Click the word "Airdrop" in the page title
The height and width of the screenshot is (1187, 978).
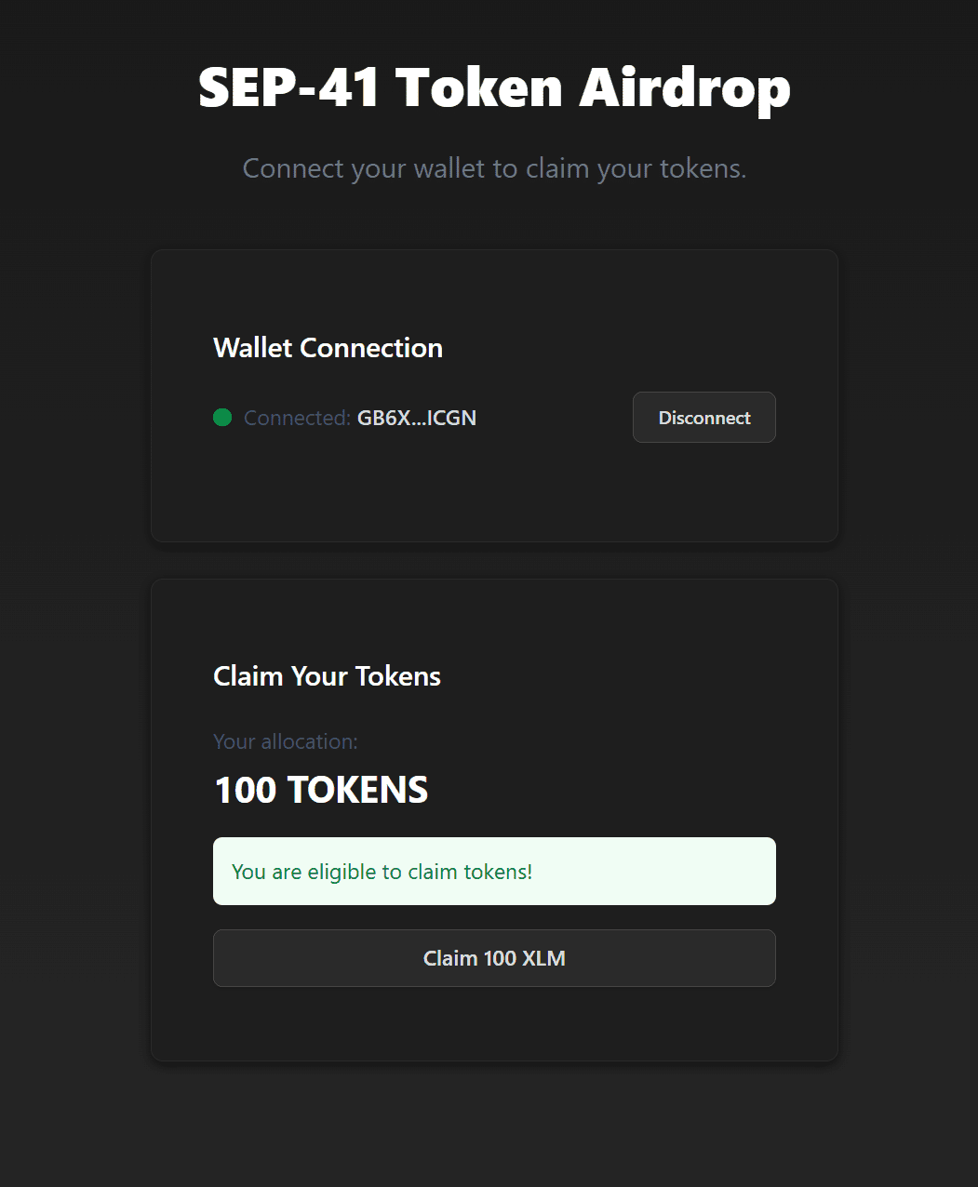coord(685,87)
